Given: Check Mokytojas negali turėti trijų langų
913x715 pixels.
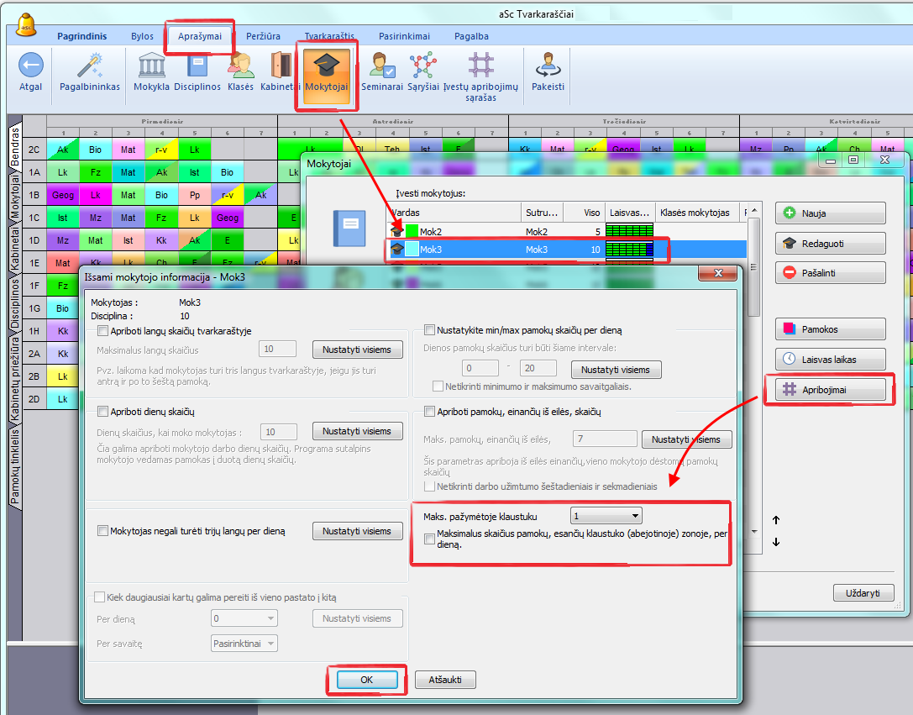Looking at the screenshot, I should 103,531.
